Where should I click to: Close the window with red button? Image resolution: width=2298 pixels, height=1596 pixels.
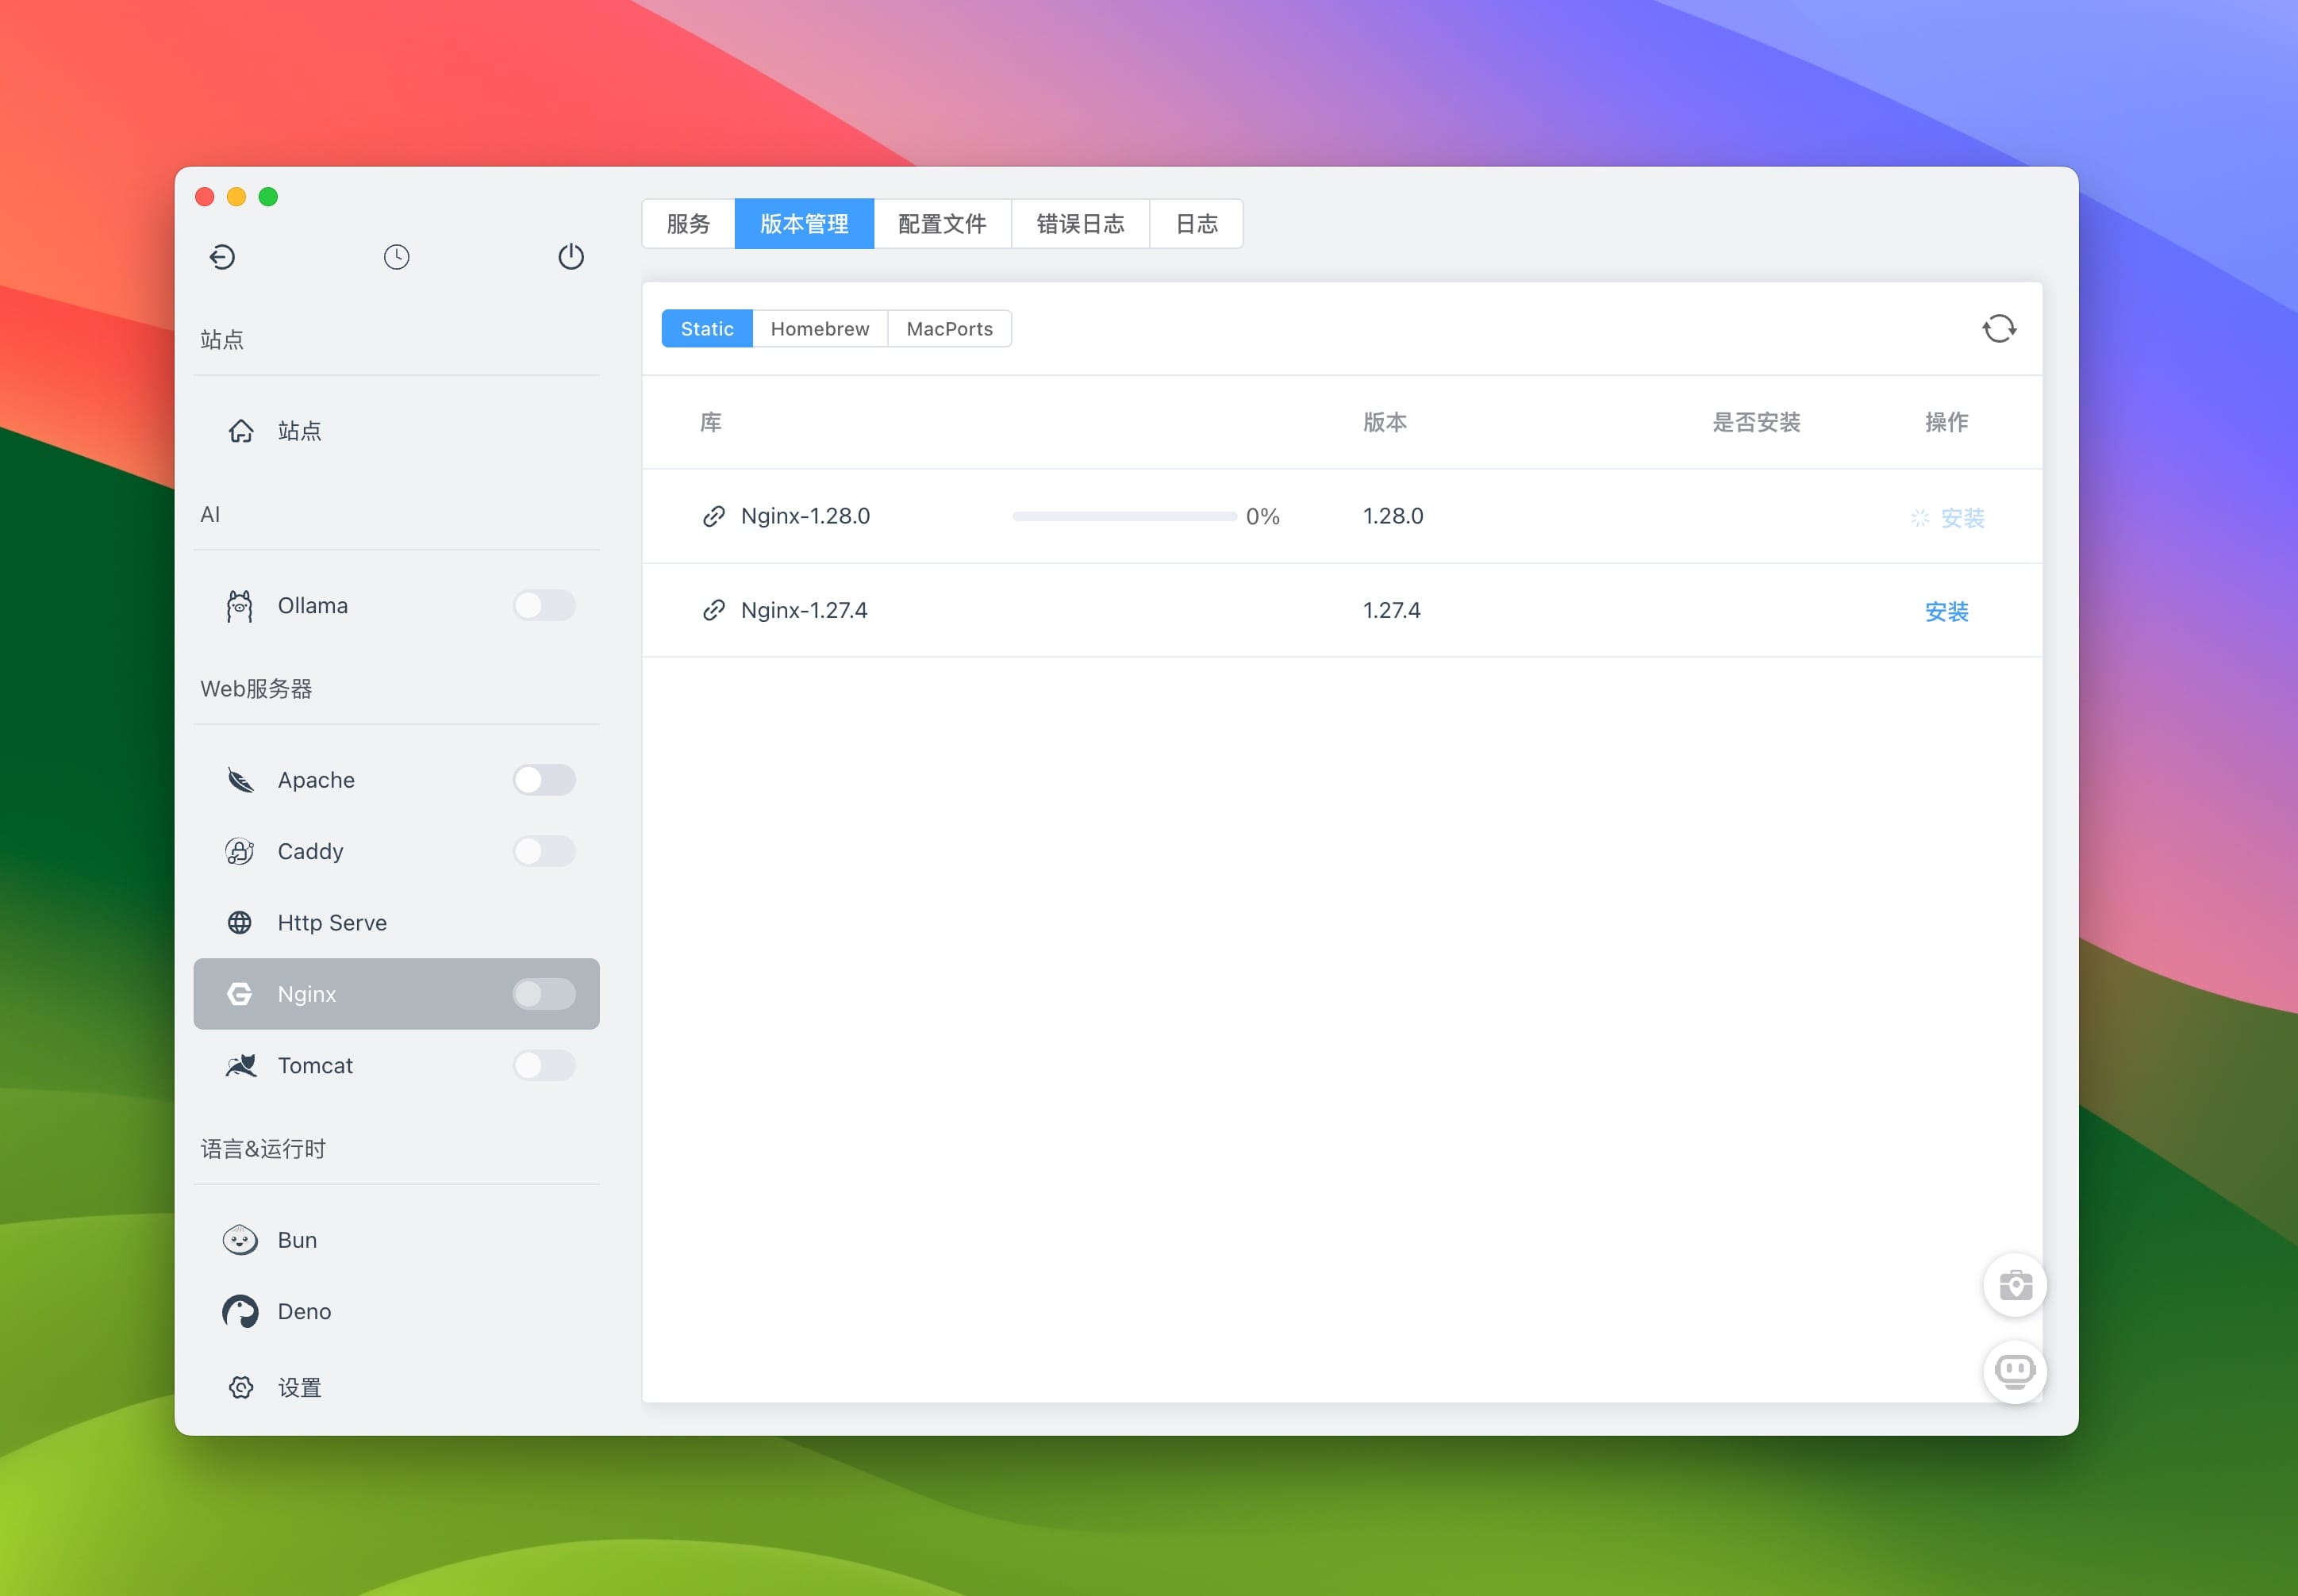(x=205, y=197)
